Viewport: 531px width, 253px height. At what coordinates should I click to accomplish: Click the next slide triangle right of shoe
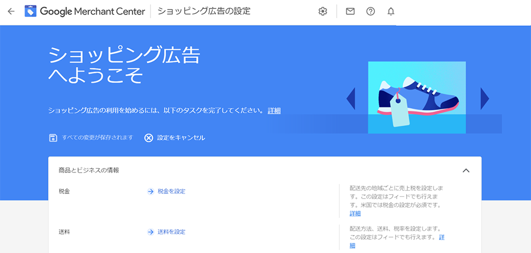tap(485, 98)
